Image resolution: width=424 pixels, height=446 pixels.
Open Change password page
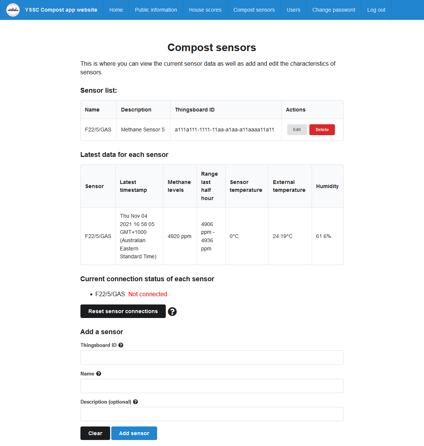(333, 10)
